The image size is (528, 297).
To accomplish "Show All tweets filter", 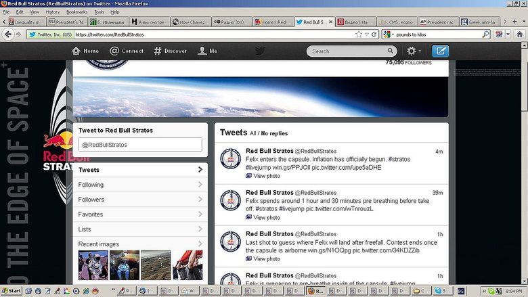I will (x=253, y=133).
